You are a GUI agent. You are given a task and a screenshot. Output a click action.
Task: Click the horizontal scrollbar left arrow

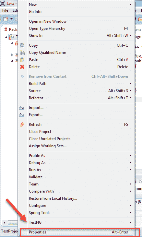coord(5,223)
